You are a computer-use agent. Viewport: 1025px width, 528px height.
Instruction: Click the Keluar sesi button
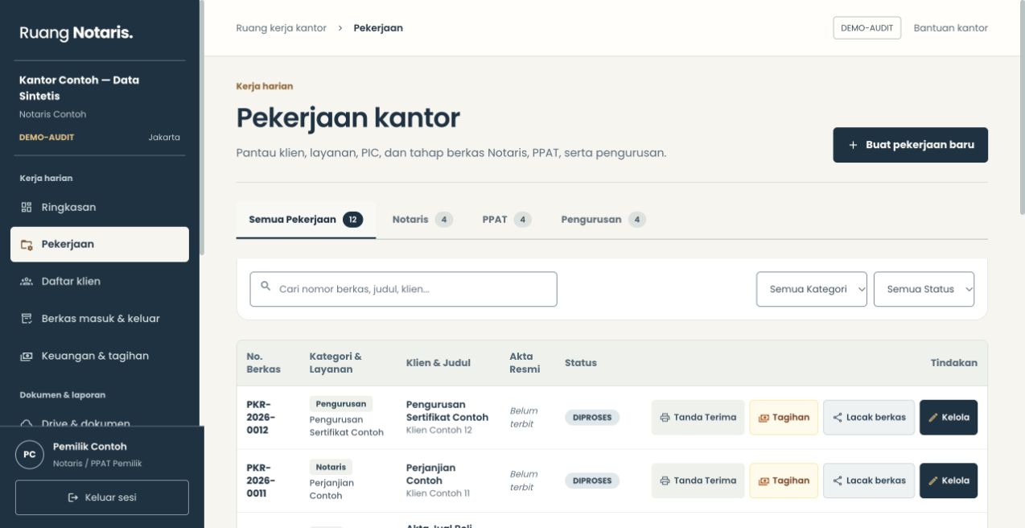pyautogui.click(x=102, y=497)
